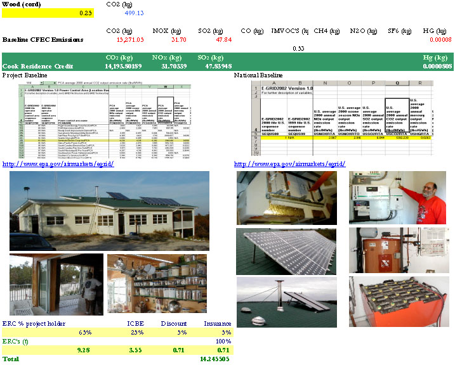Open the orange battery bank photo
Screen dimensions: 455x365
point(399,302)
